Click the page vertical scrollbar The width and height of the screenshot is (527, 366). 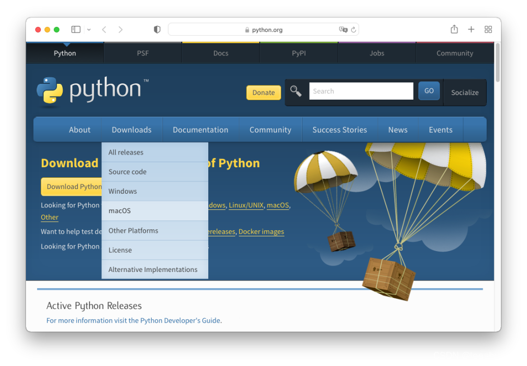pos(498,63)
